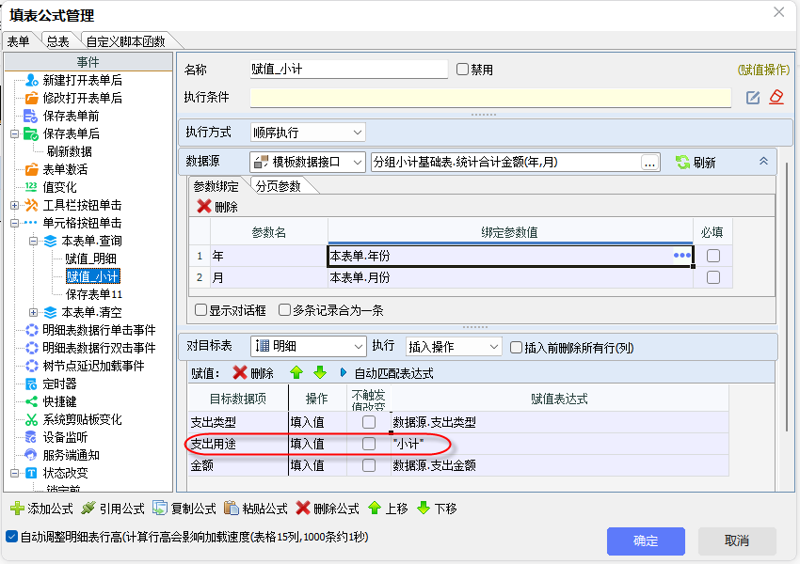Click 删除公式 red X icon
This screenshot has width=800, height=564.
[302, 509]
